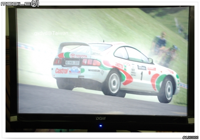Click the "K-MA 205" license plate text
200x140 pixels.
pos(72,63)
